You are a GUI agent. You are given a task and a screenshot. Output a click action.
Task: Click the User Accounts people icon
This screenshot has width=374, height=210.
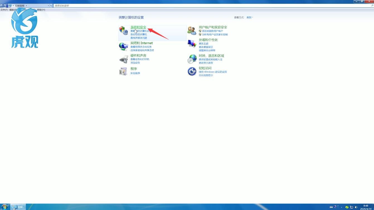tap(192, 30)
